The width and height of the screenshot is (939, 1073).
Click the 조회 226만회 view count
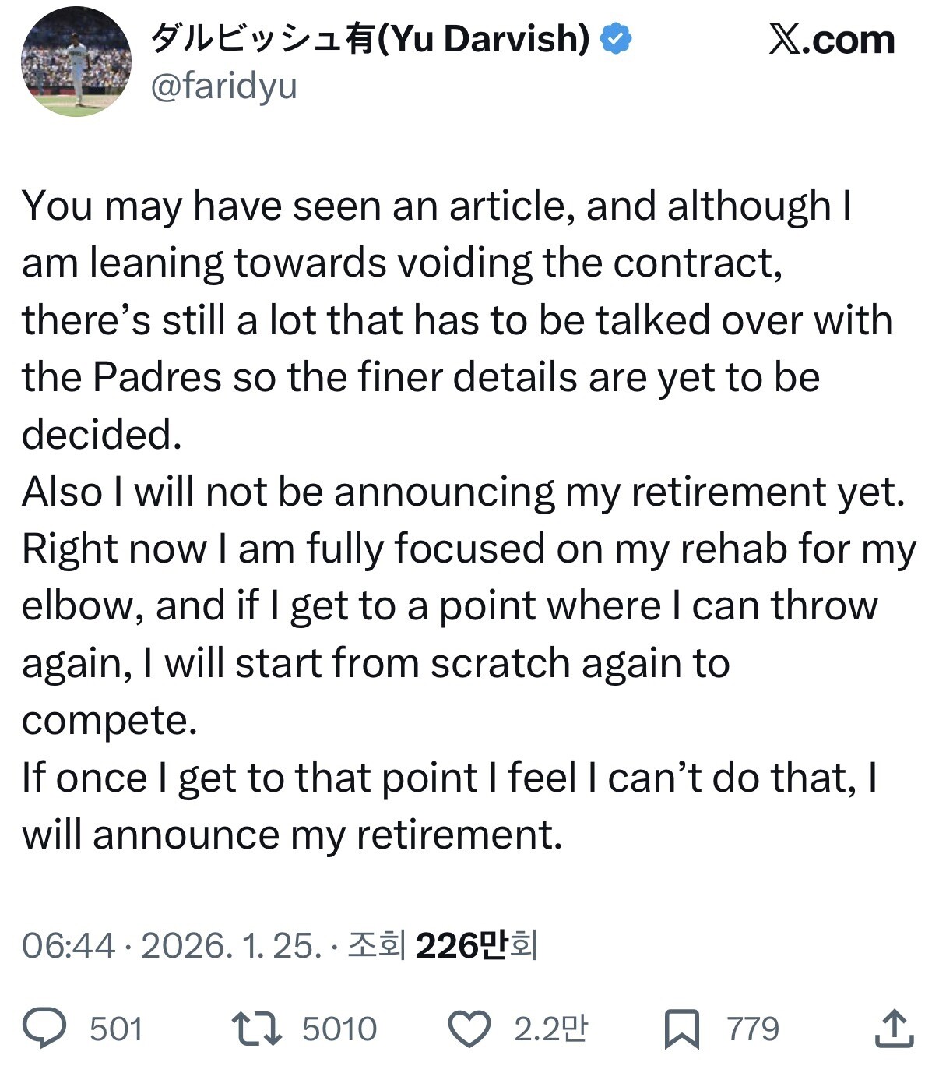[442, 945]
